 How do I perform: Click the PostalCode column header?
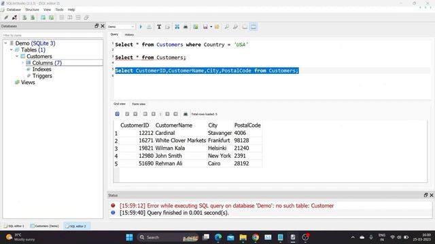tap(247, 125)
